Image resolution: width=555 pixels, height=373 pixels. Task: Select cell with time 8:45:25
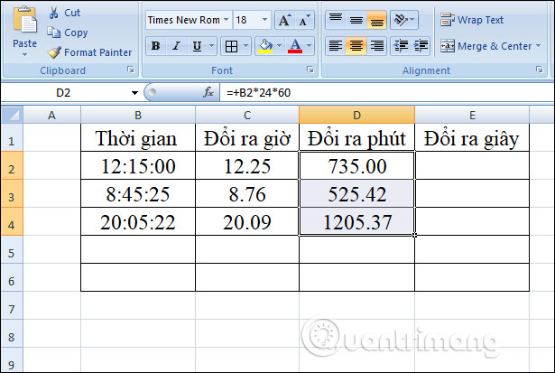coord(138,194)
